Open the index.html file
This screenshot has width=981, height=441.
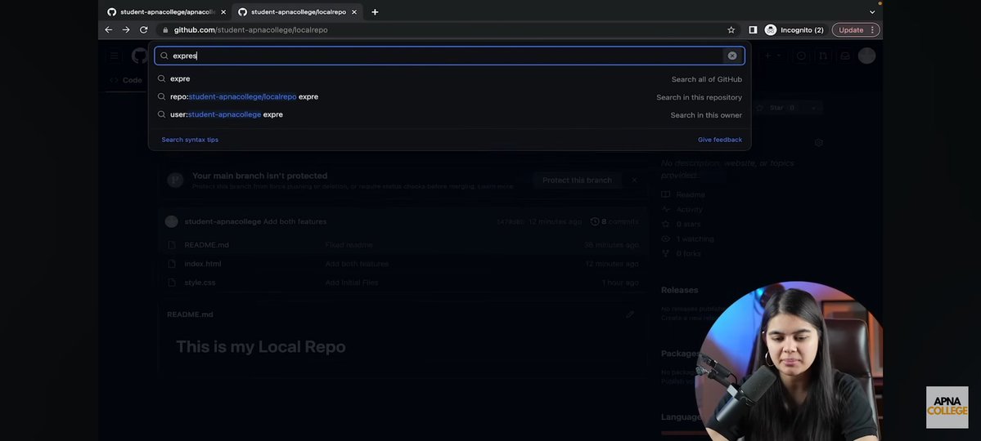(x=203, y=264)
